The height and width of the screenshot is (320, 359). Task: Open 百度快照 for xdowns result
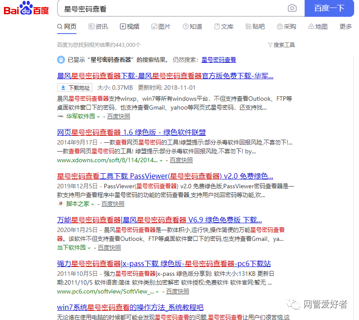pyautogui.click(x=181, y=160)
